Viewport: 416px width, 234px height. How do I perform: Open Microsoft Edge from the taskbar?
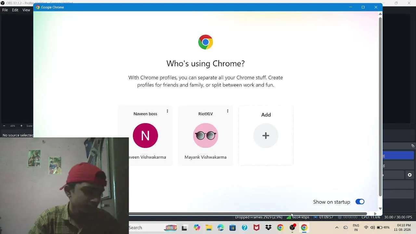point(221,228)
